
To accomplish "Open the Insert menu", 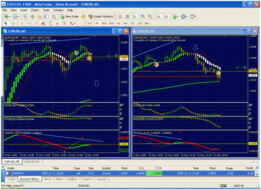I will point(24,10).
